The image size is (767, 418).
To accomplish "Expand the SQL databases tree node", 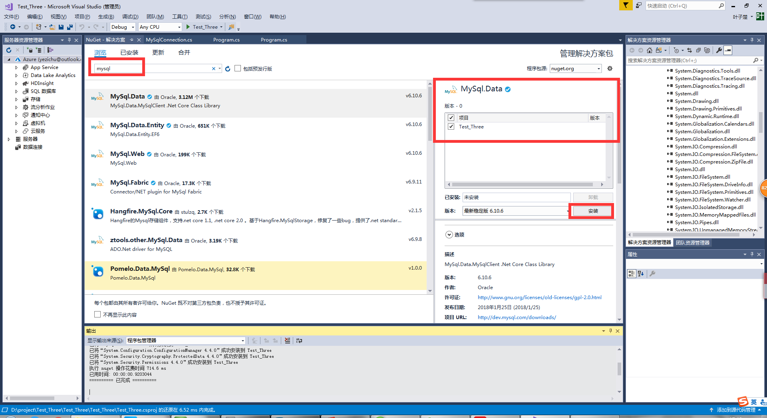I will 16,91.
